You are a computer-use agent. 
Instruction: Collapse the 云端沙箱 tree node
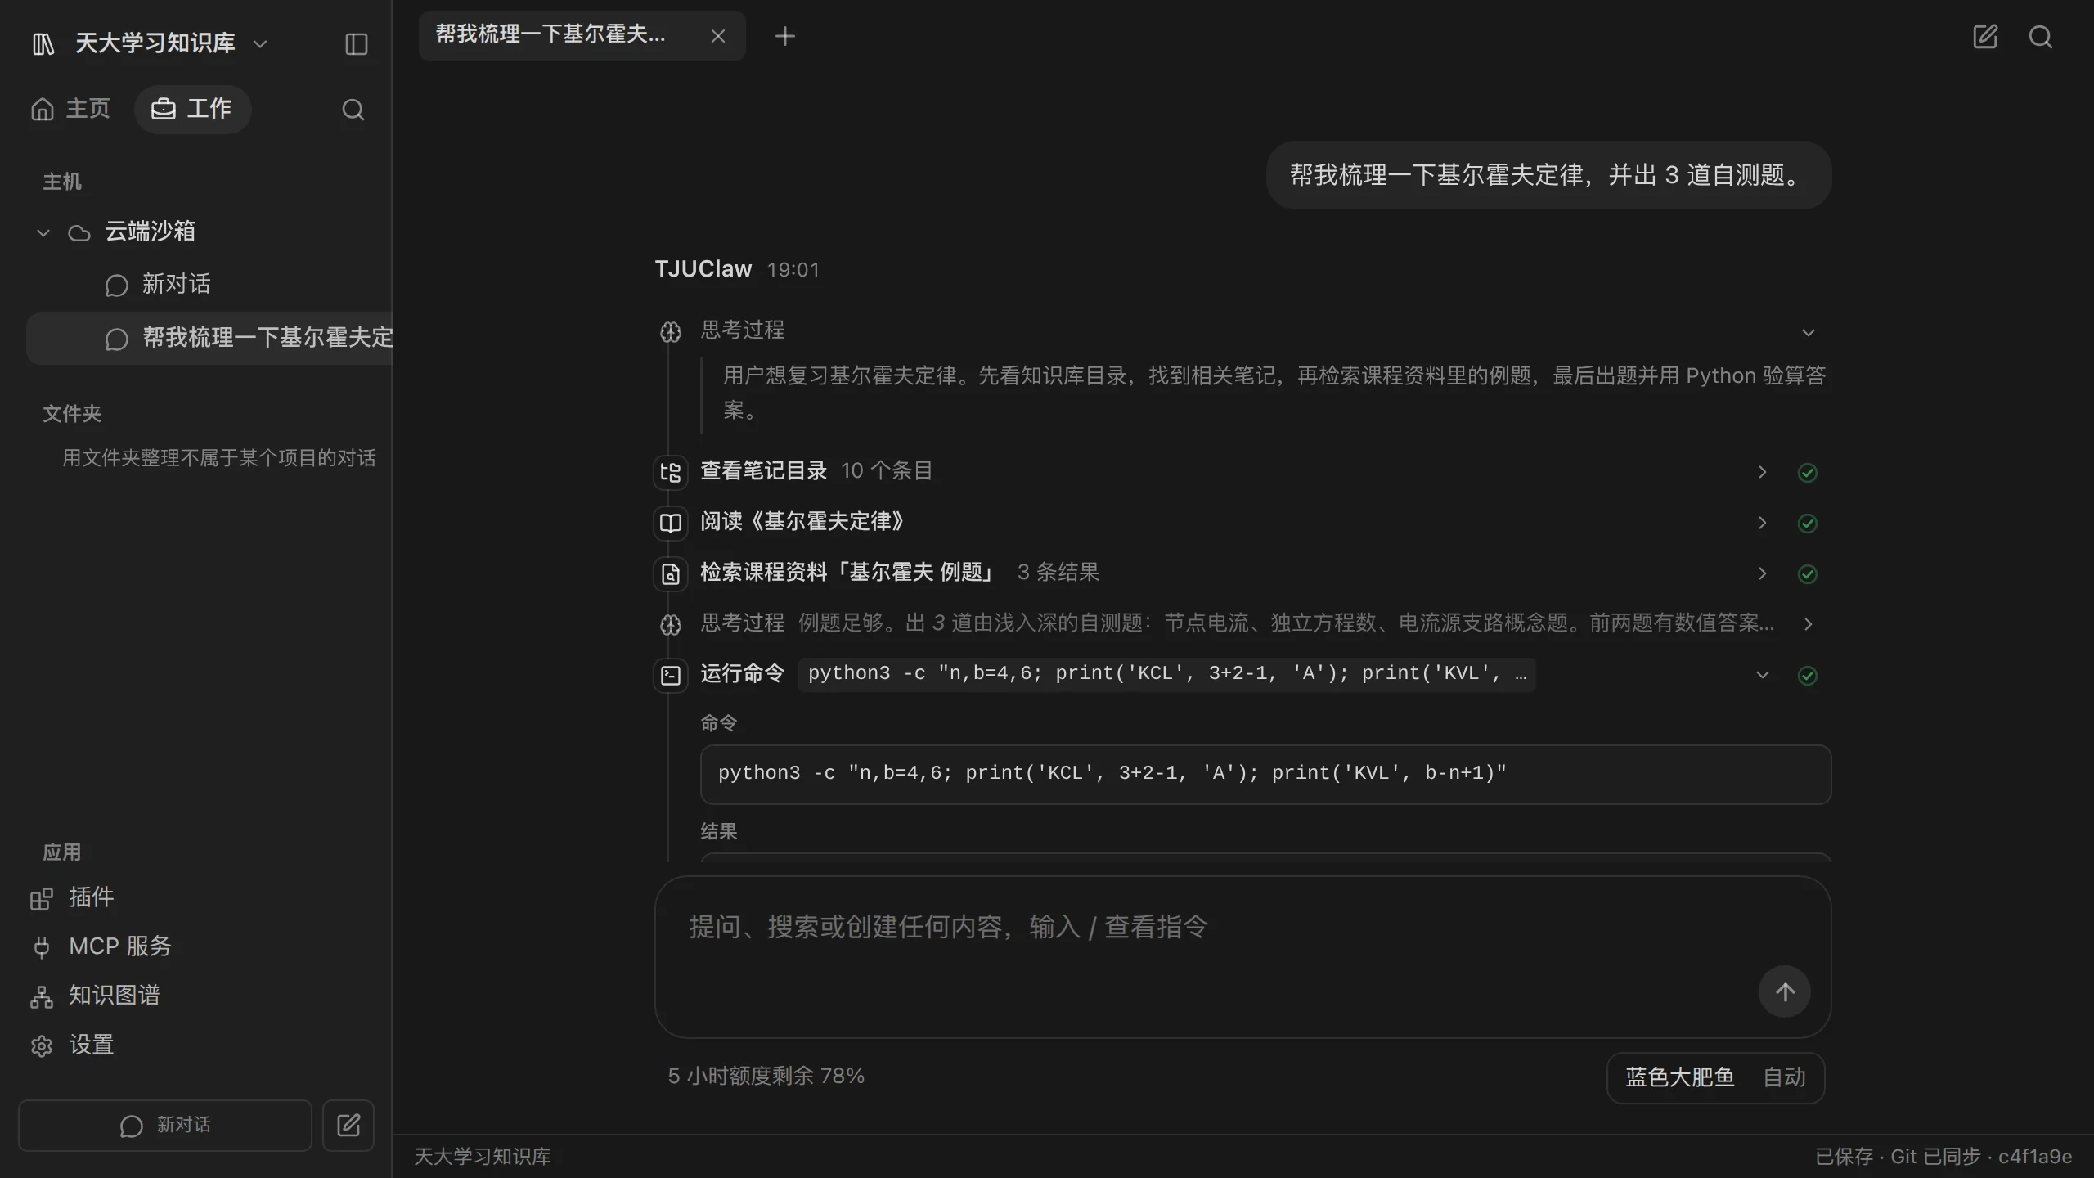43,232
